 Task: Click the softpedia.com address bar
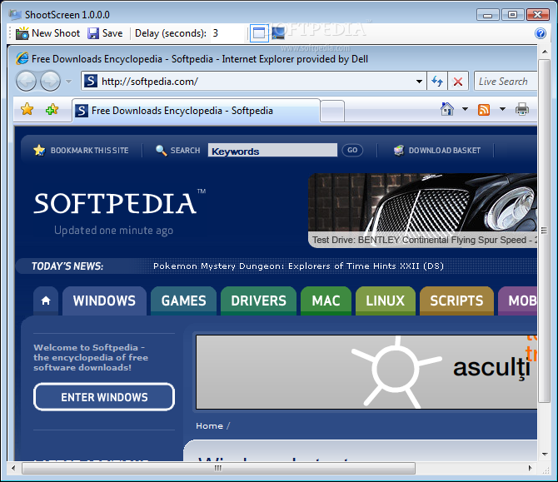coord(253,81)
